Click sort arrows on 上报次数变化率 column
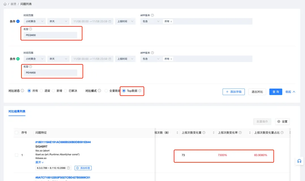Viewport: 305px width, 181px height. click(x=250, y=133)
